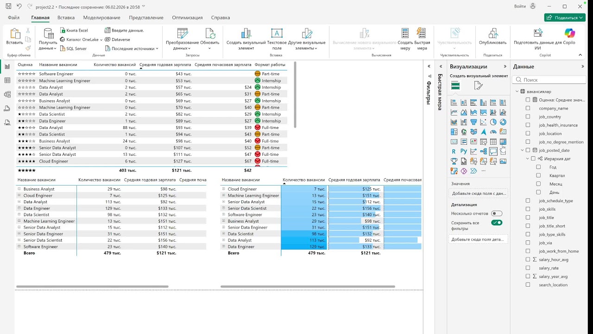Open the Моделирование tab

point(102,18)
